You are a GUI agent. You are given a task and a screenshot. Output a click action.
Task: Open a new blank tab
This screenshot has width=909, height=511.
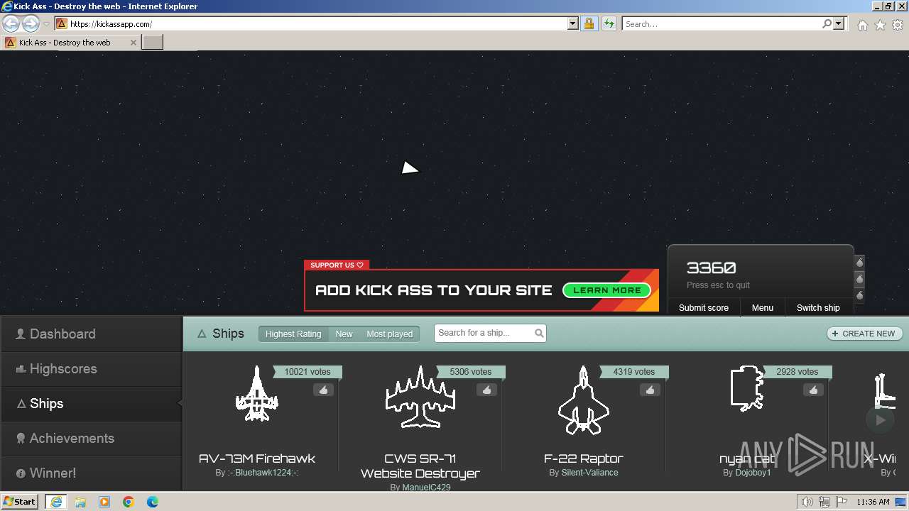(153, 43)
